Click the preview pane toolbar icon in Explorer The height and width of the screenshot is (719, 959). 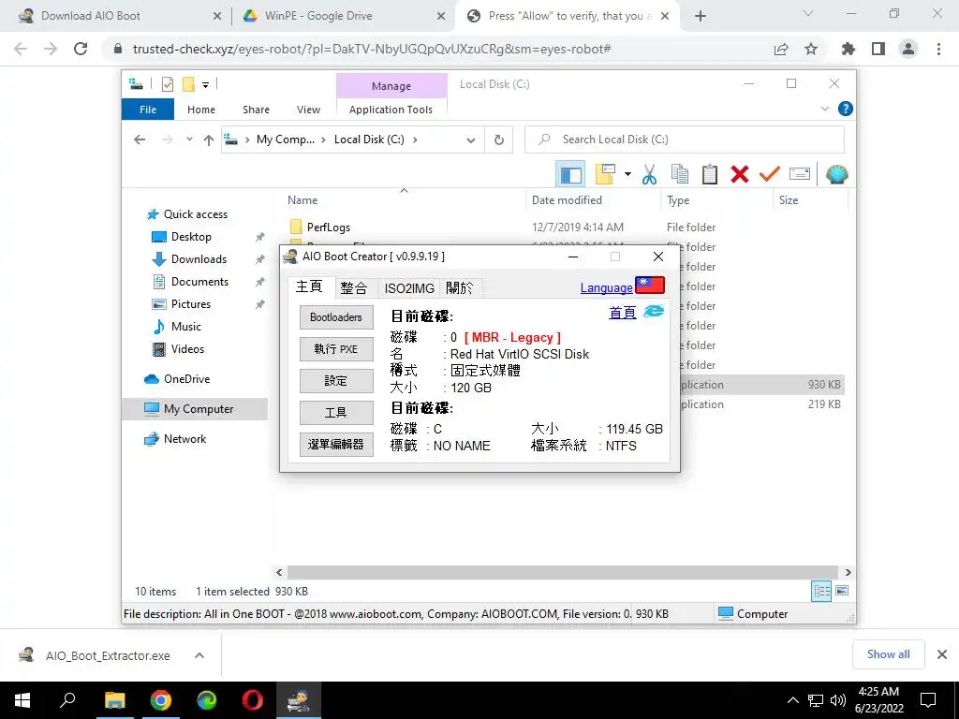(570, 175)
